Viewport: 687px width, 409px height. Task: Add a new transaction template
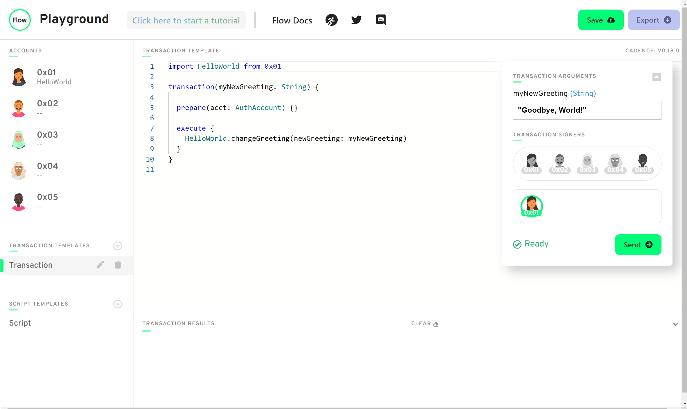(x=117, y=246)
